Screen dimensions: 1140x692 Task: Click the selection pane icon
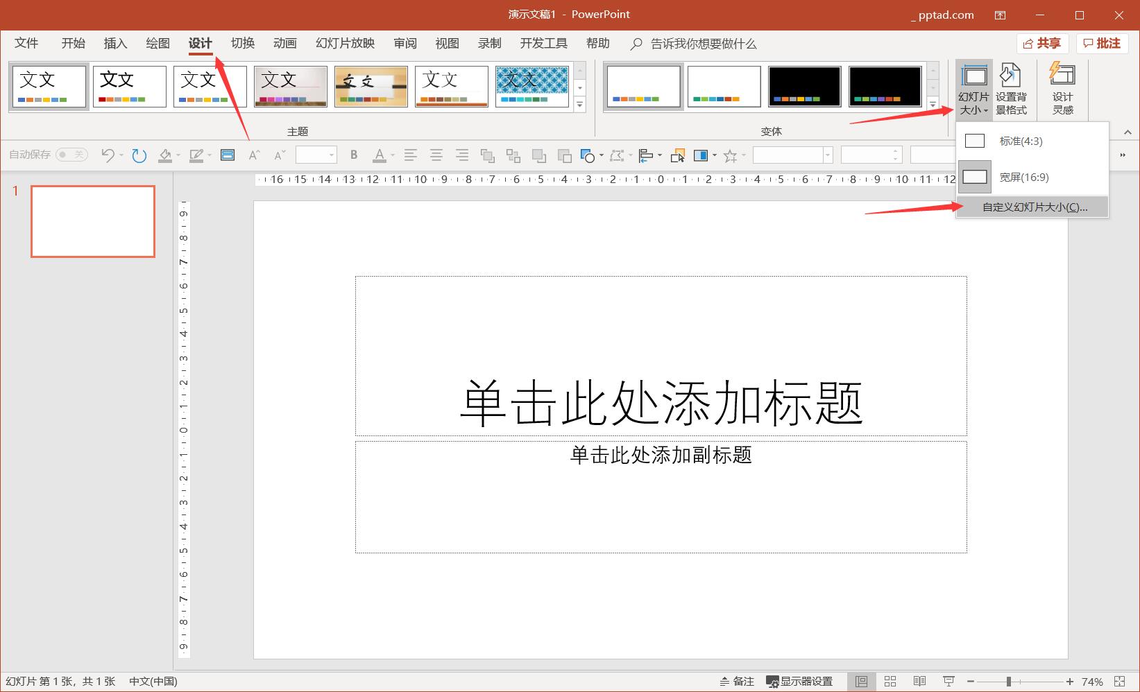[x=678, y=155]
